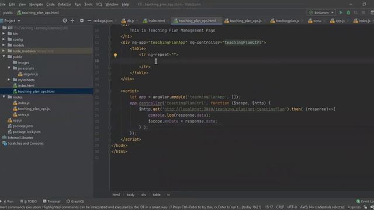
Task: Click AWS: No credentials selected status
Action: 322,207
